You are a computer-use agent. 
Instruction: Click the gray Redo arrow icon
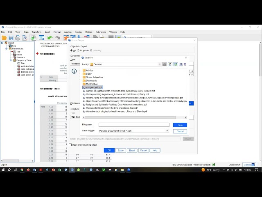[58, 38]
